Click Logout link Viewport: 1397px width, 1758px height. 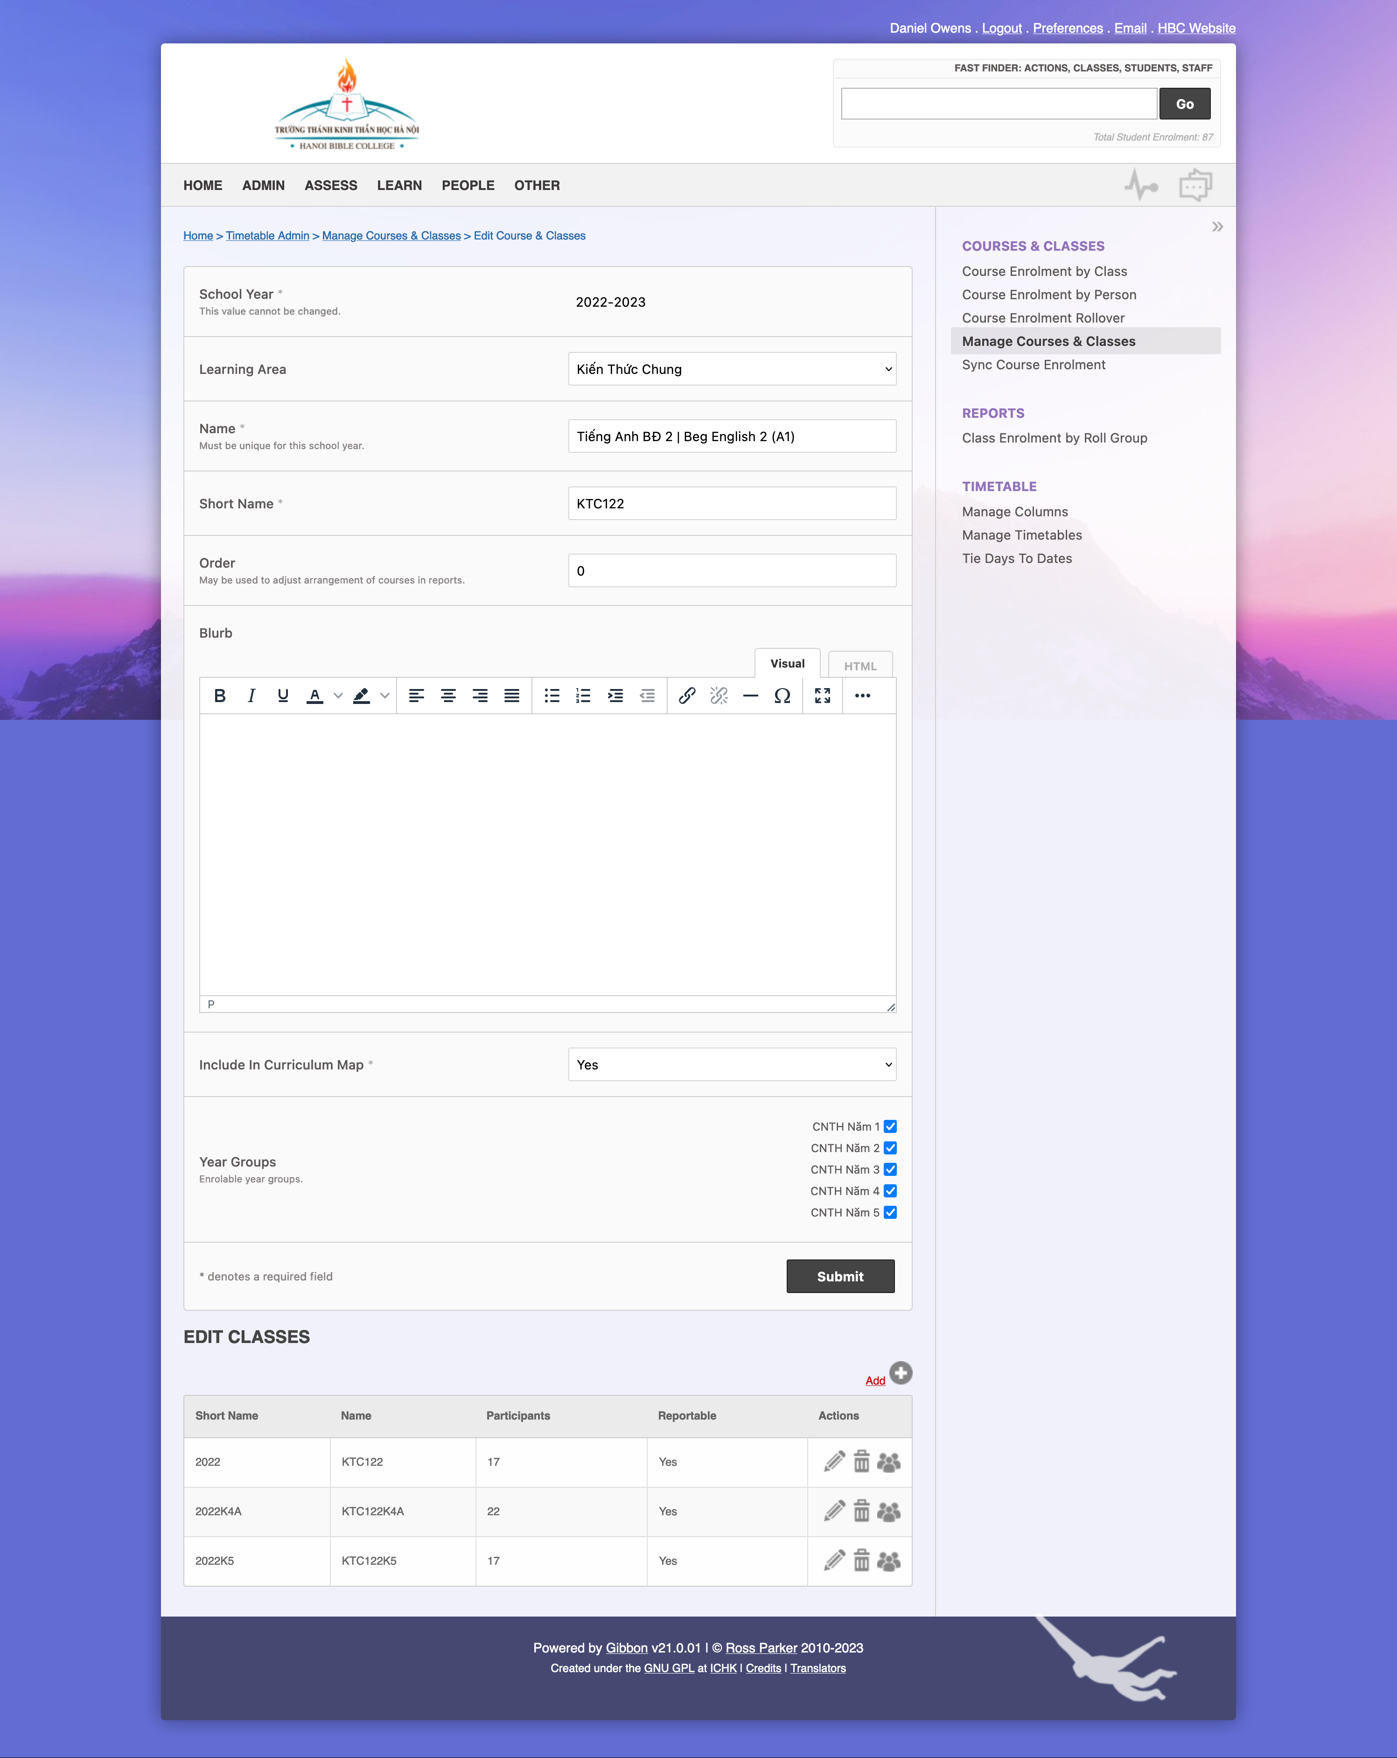1002,28
